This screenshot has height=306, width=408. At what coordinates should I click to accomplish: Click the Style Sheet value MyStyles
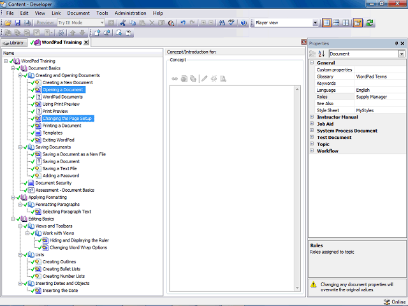tap(365, 110)
